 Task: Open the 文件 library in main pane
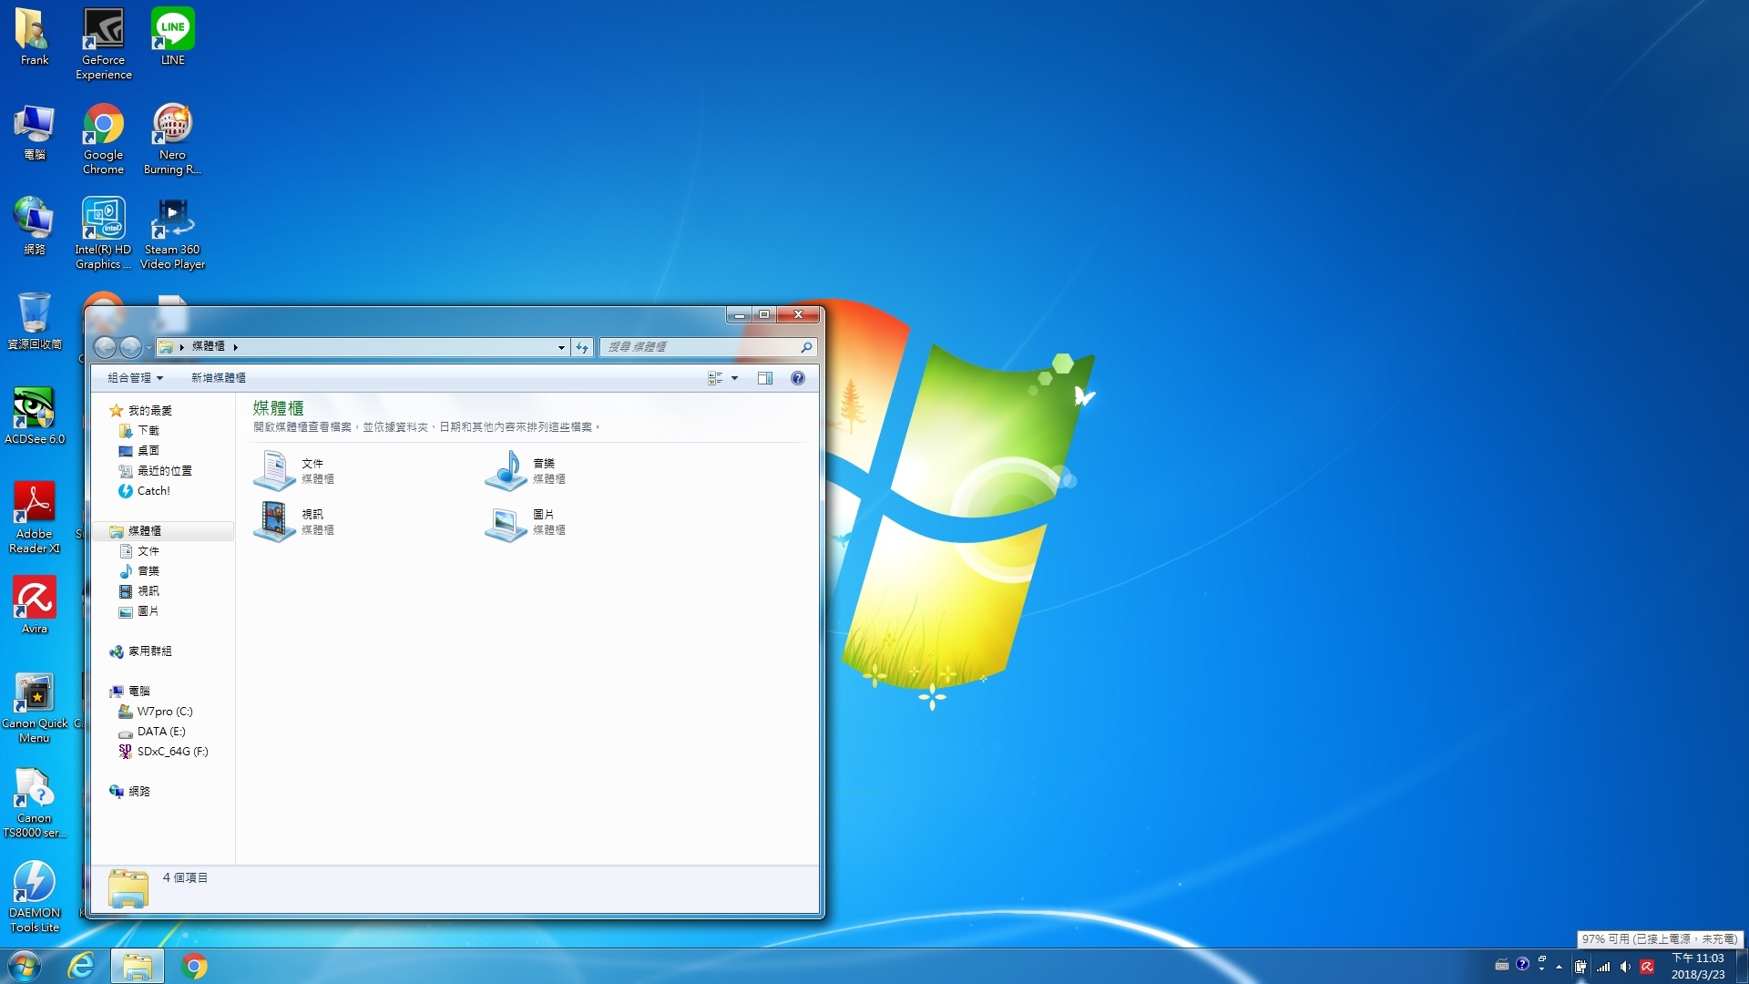pos(294,470)
